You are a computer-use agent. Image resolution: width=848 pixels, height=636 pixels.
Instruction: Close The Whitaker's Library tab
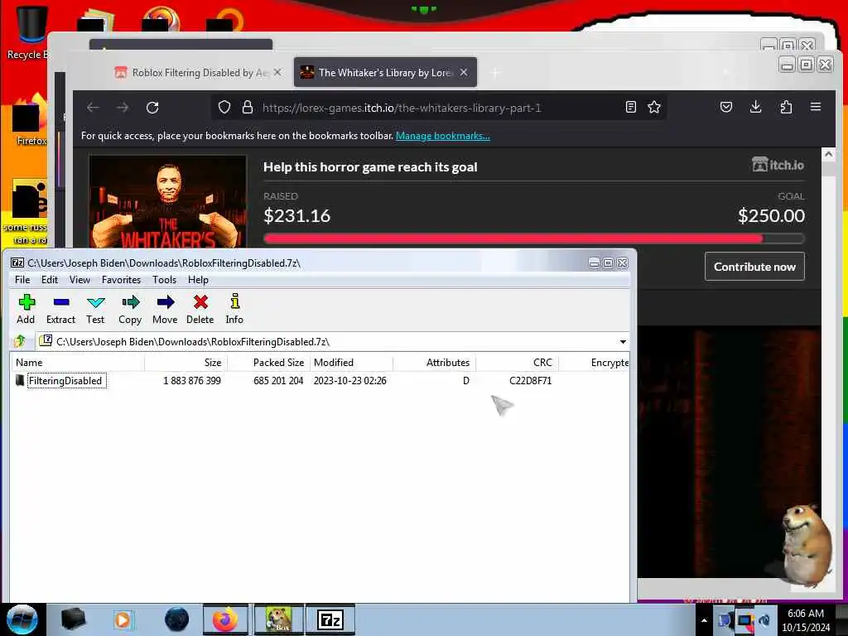tap(464, 73)
